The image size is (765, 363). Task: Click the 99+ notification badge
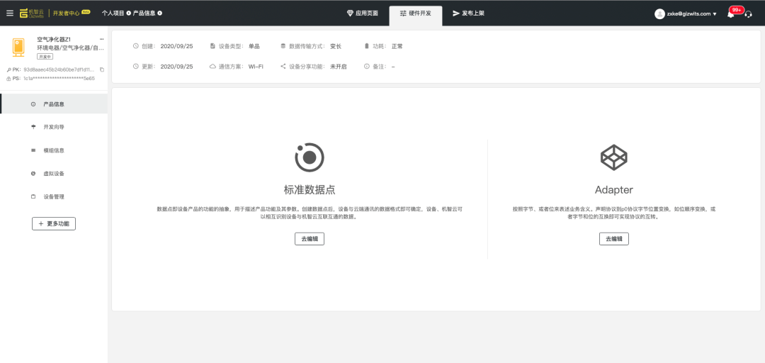[x=736, y=10]
